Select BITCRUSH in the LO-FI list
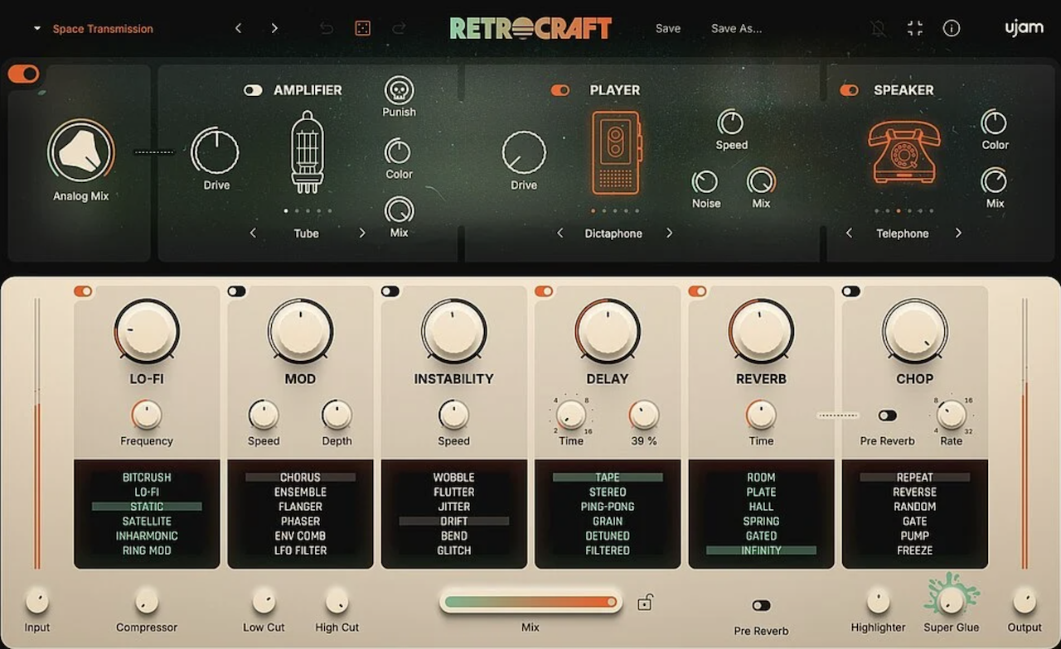 [x=147, y=478]
